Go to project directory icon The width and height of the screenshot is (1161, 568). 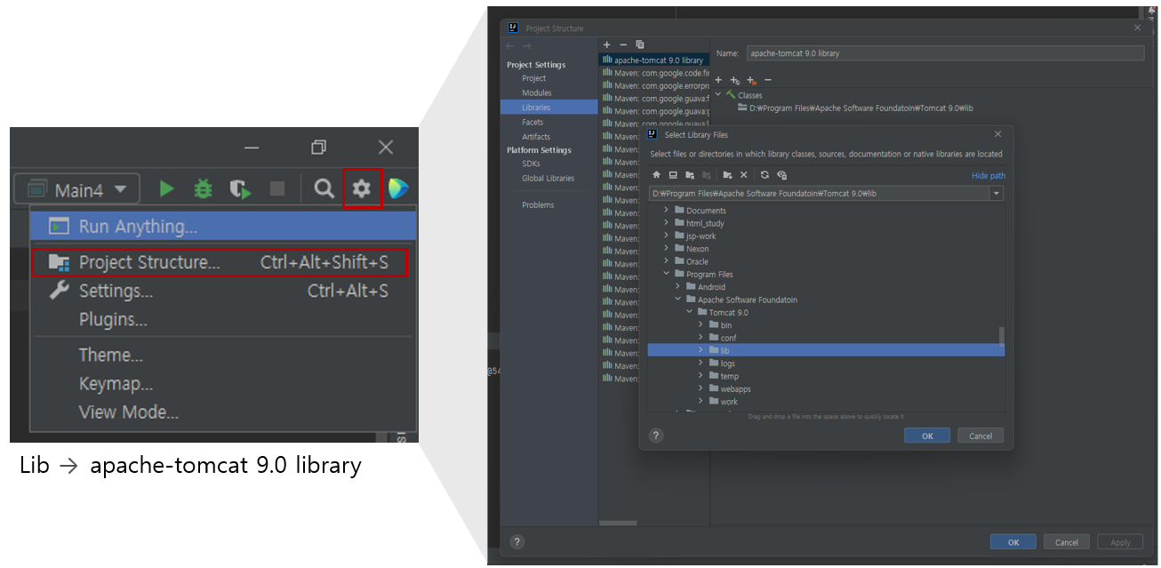point(690,175)
